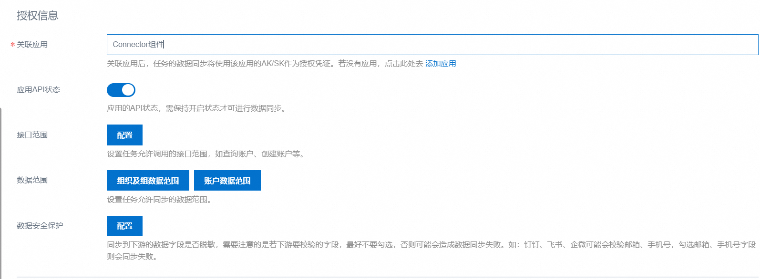Image resolution: width=760 pixels, height=279 pixels.
Task: Click the 数据安全保护 label
Action: pyautogui.click(x=40, y=226)
